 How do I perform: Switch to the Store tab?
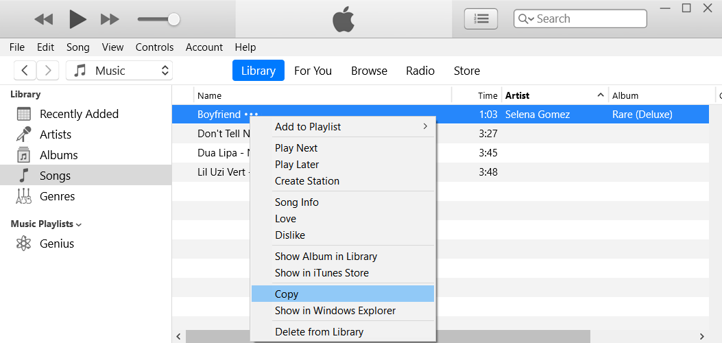pos(467,71)
